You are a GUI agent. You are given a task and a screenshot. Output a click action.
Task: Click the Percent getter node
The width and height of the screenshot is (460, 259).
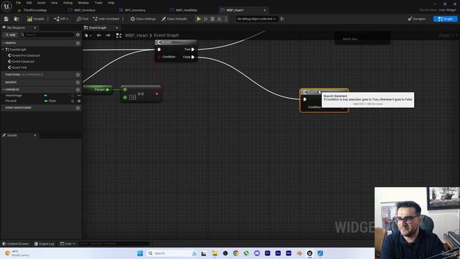tap(98, 89)
